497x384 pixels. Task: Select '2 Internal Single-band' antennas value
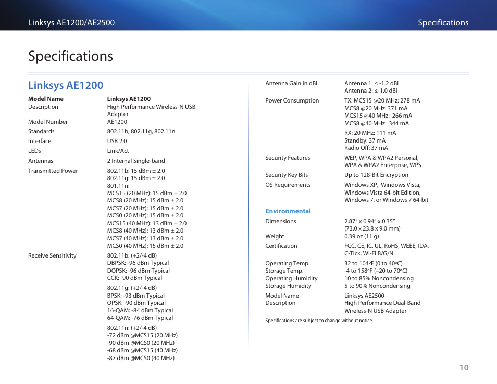[x=136, y=161]
